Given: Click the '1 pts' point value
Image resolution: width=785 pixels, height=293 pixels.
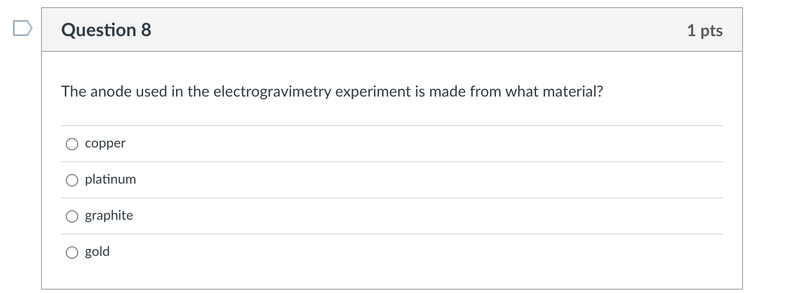Looking at the screenshot, I should (x=704, y=30).
